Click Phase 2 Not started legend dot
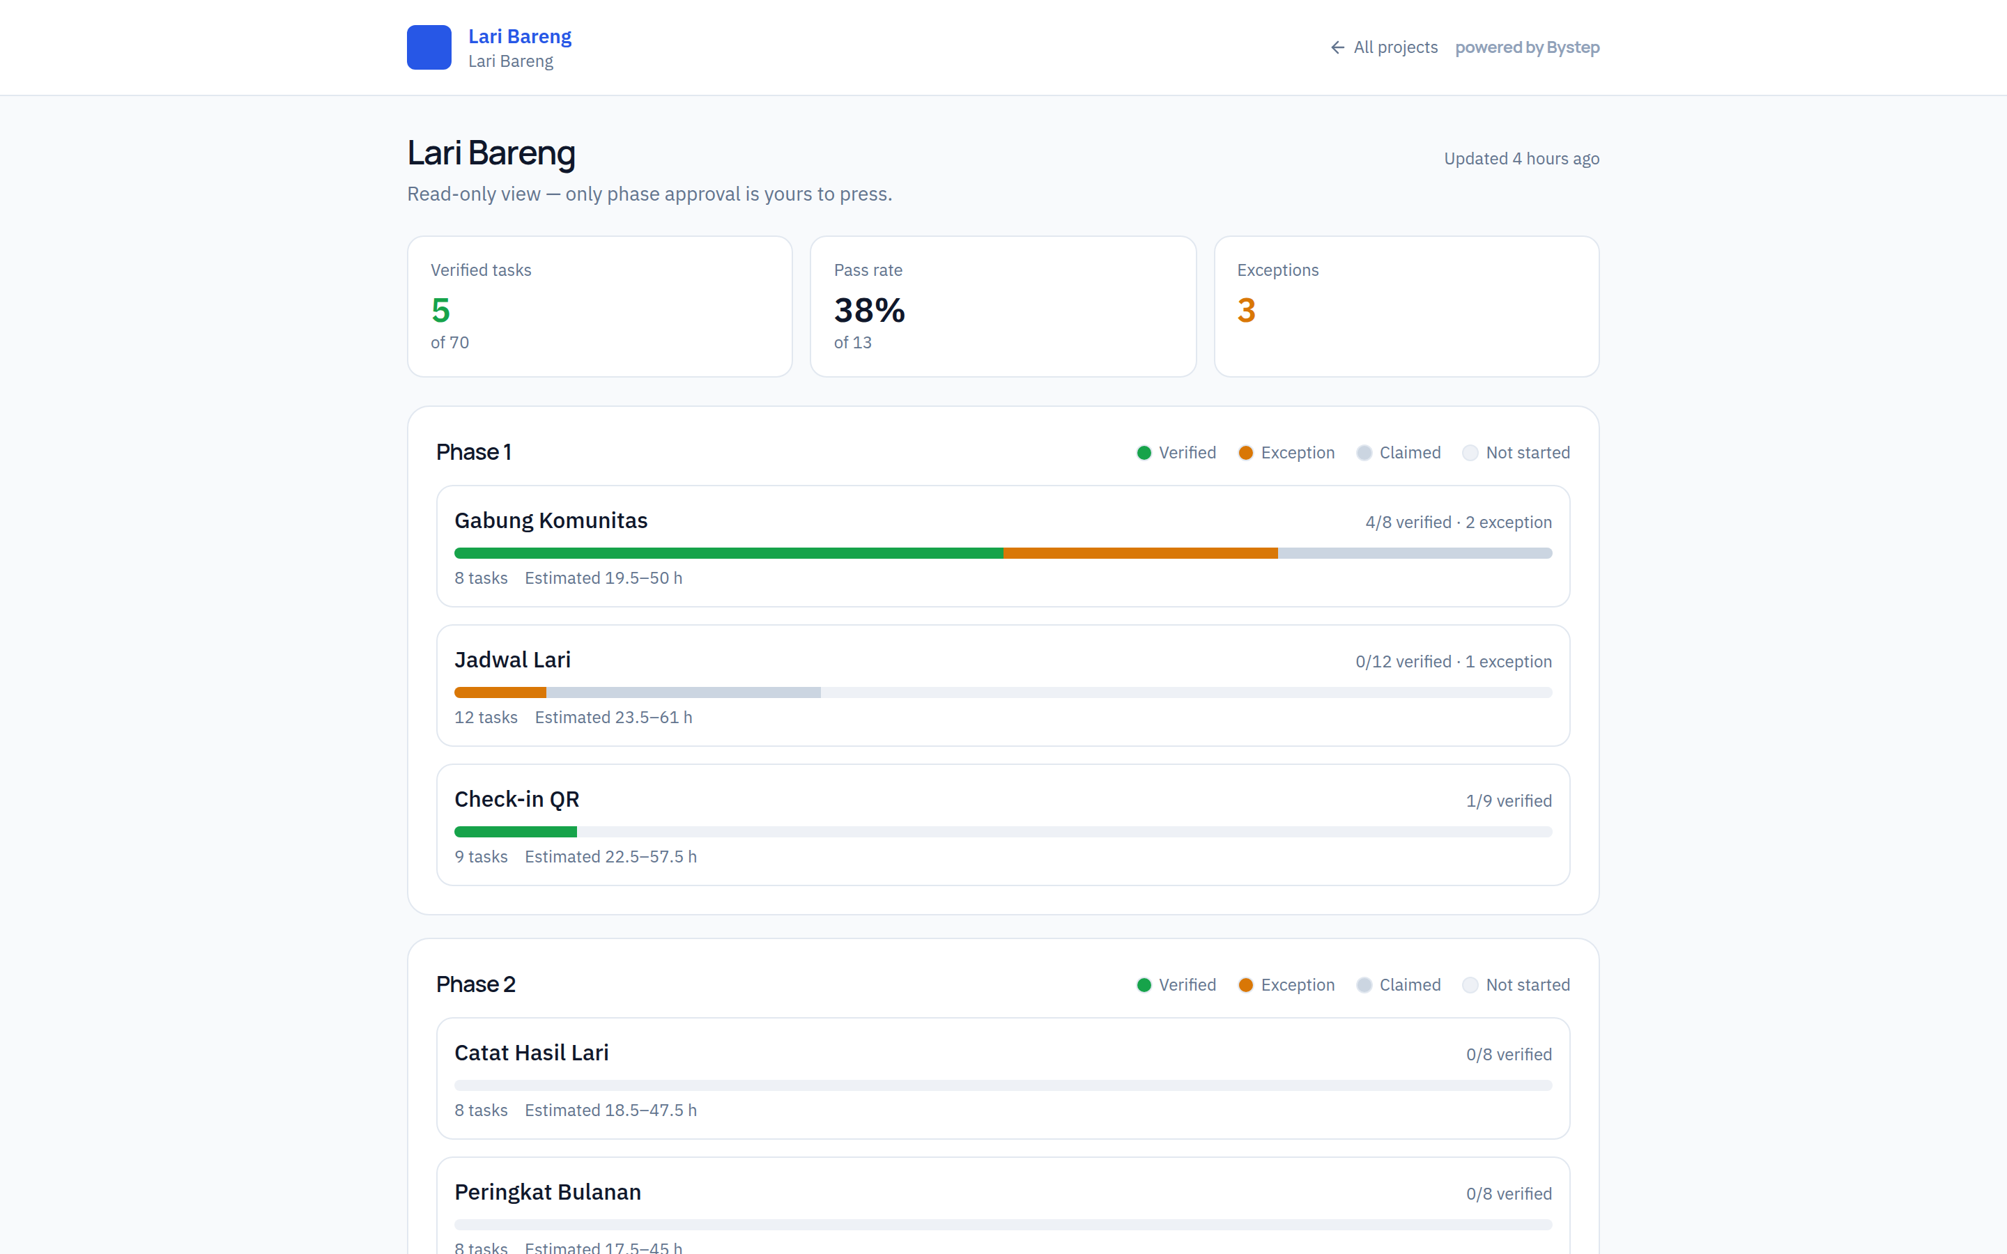 pyautogui.click(x=1470, y=985)
